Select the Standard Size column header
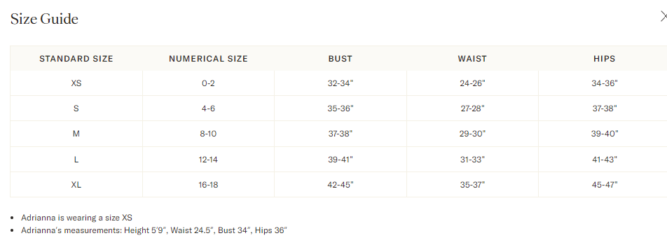667x252 pixels. point(76,59)
